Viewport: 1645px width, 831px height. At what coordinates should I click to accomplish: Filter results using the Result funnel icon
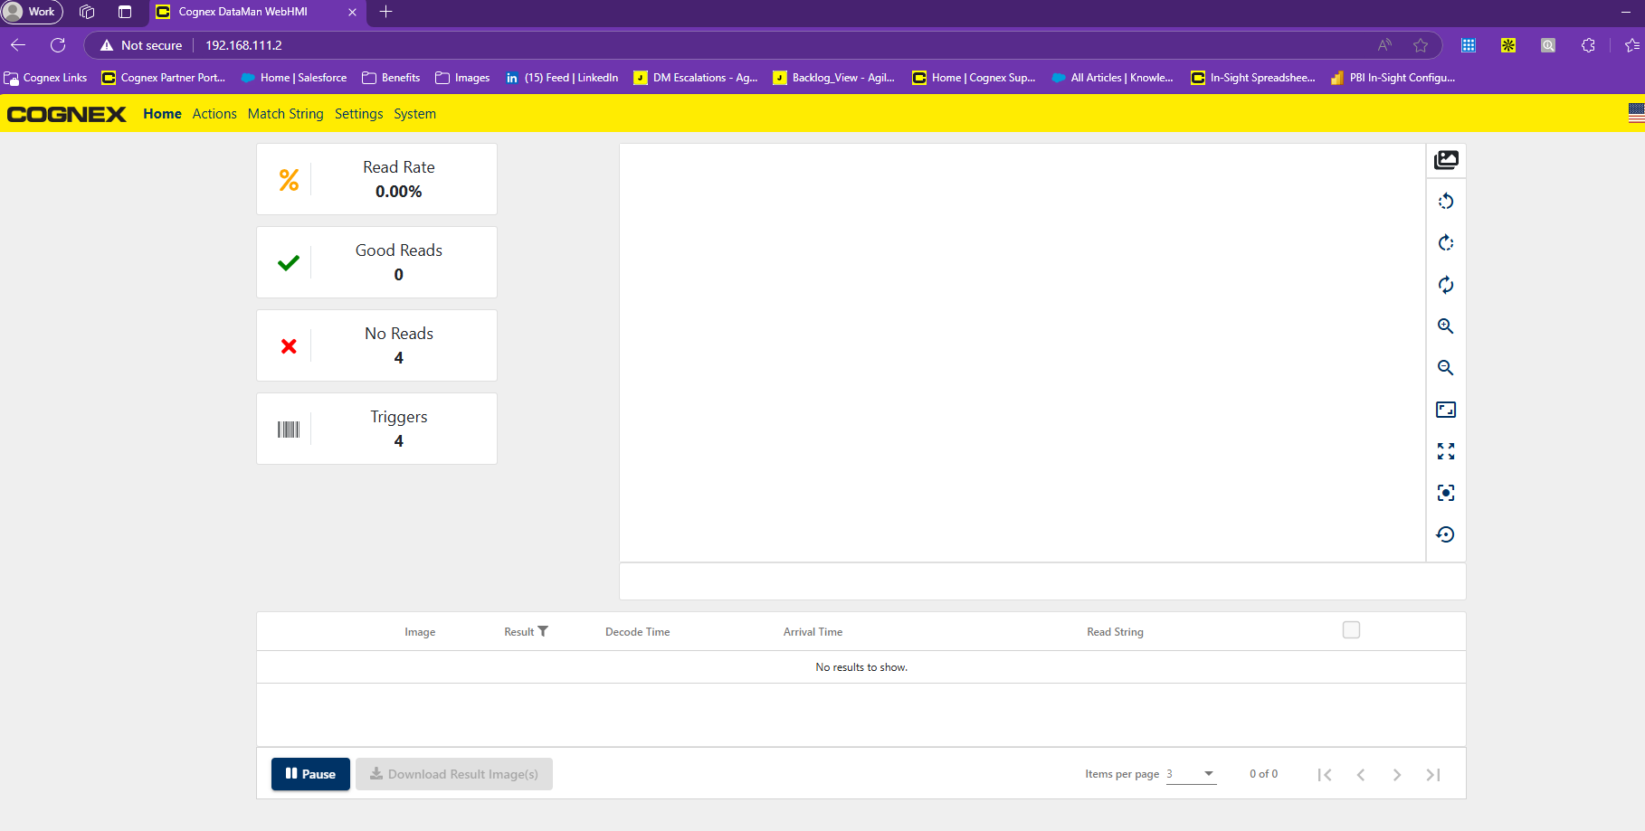coord(543,631)
